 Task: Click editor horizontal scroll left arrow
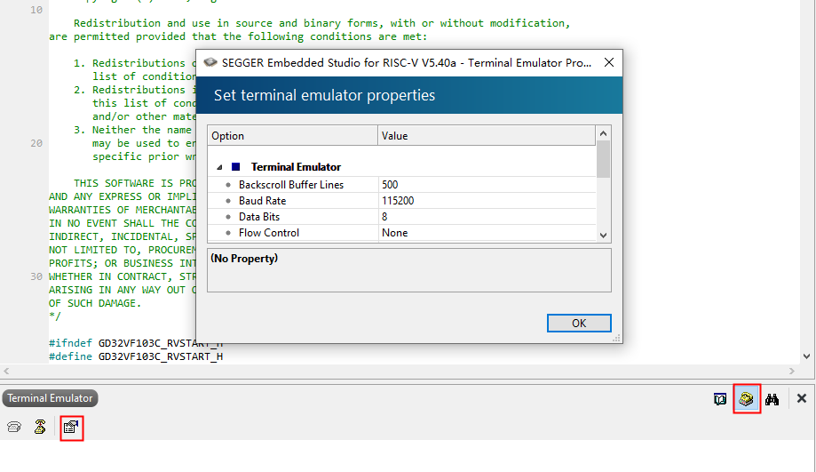(6, 371)
